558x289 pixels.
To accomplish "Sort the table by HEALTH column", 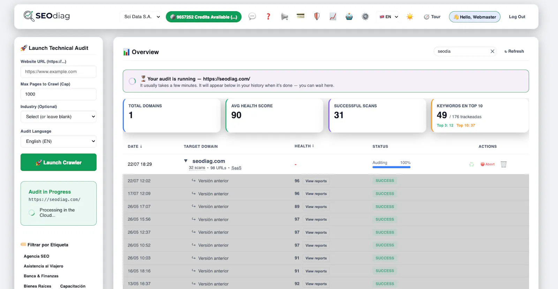I will point(304,146).
